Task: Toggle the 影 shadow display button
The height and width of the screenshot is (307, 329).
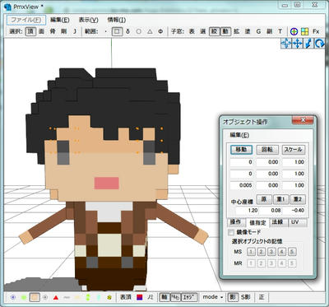Action: [x=233, y=297]
